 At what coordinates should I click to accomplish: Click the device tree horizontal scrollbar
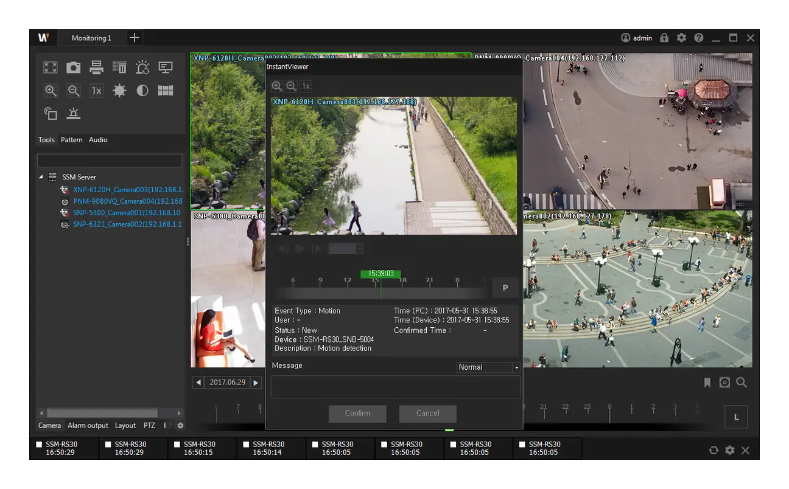pyautogui.click(x=102, y=413)
